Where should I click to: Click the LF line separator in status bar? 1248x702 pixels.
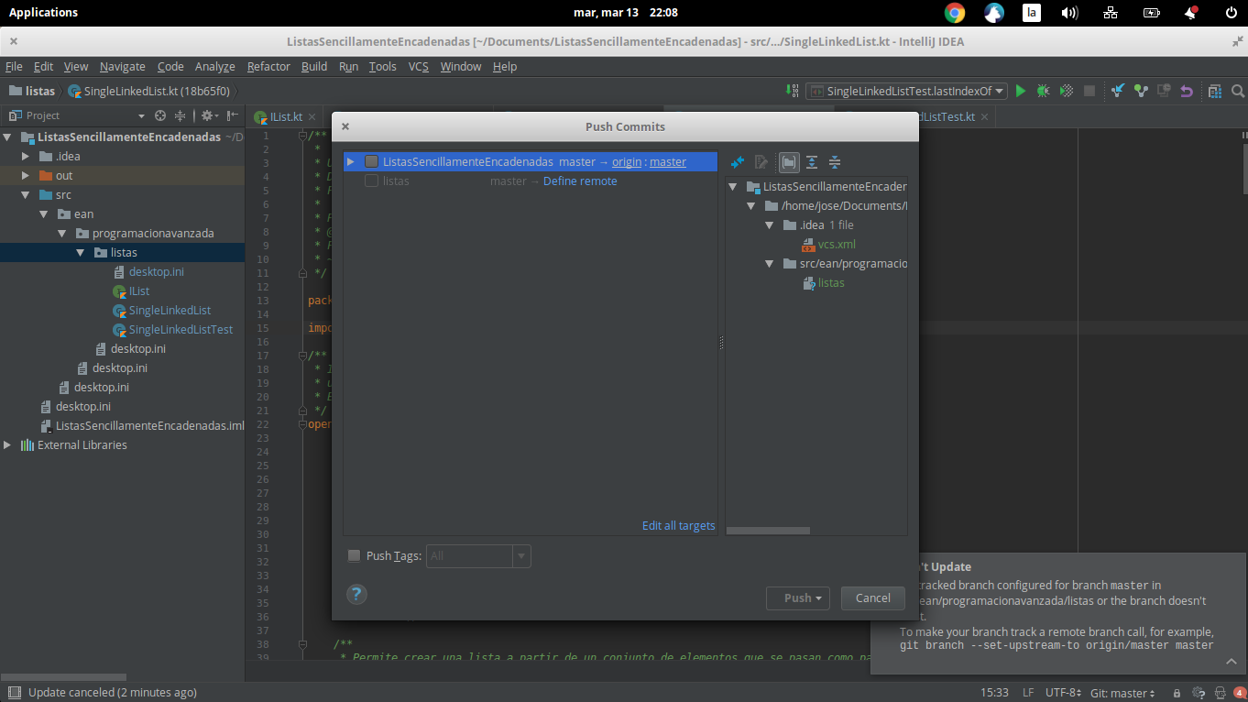1028,693
